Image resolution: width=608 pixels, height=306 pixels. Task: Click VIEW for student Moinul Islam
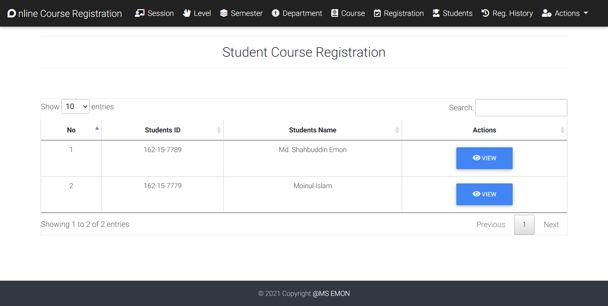click(x=484, y=194)
